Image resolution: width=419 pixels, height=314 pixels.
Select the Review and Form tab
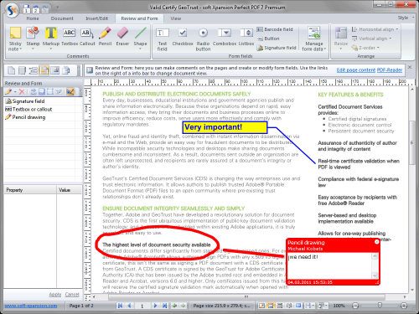[x=139, y=18]
